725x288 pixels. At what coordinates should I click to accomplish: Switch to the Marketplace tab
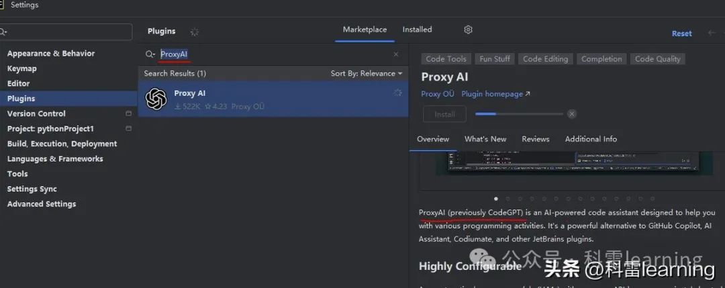(x=365, y=30)
